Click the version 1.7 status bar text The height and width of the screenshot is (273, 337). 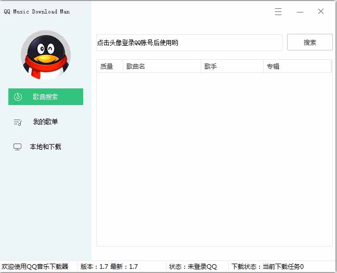(109, 267)
